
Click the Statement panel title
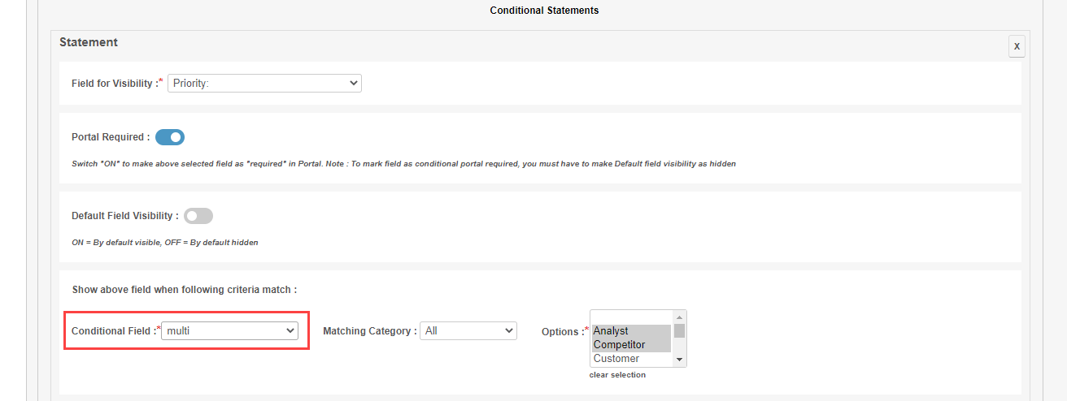pyautogui.click(x=89, y=42)
